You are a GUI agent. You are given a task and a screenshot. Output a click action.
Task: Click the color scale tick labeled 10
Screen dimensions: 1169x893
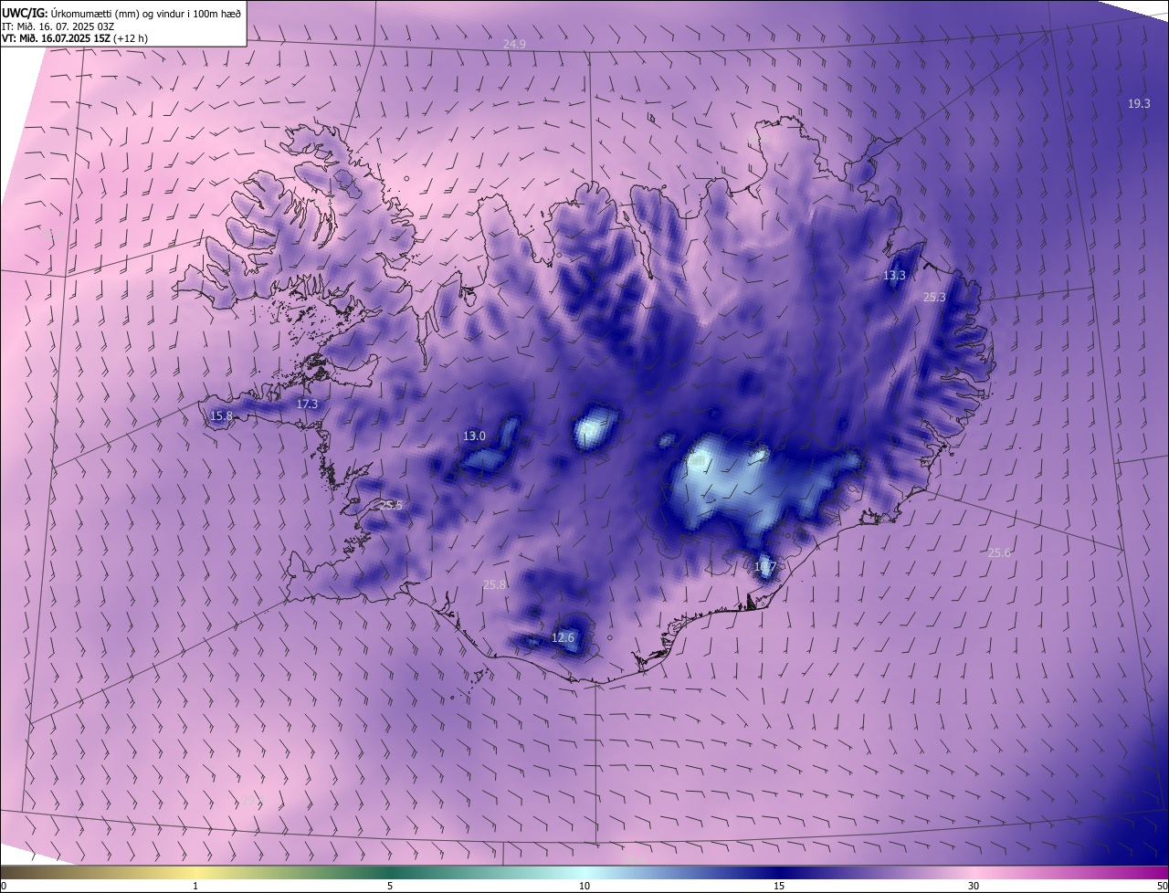point(584,886)
